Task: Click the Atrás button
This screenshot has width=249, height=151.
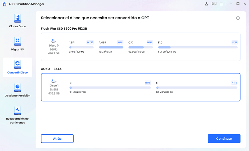Action: [x=57, y=139]
